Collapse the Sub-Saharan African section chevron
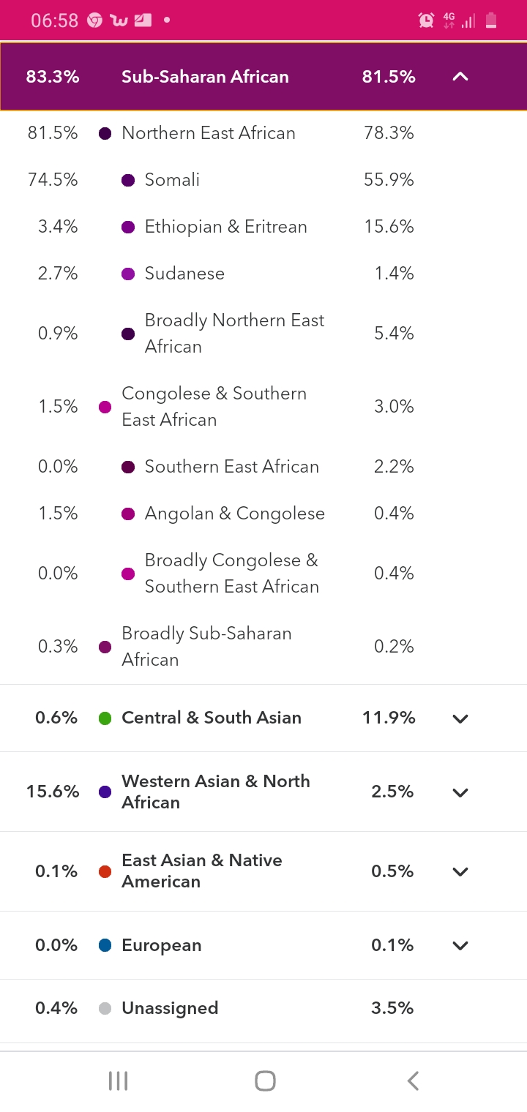 (460, 77)
